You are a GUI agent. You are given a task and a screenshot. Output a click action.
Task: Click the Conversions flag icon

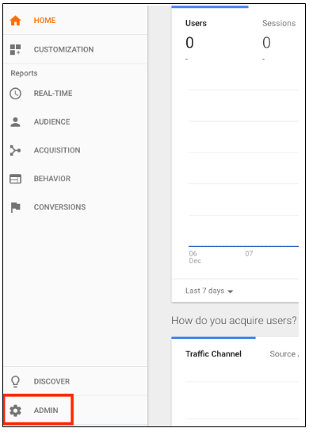15,207
